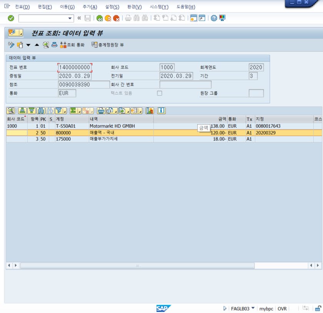Click the 금액 column header

pyautogui.click(x=190, y=119)
